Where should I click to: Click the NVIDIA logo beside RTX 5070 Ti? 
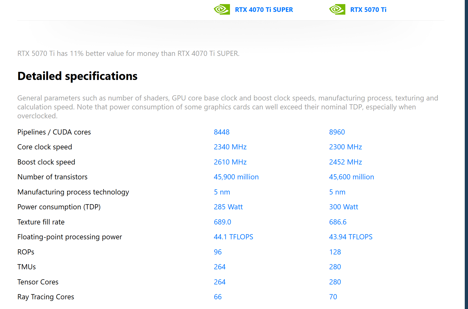[x=337, y=9]
